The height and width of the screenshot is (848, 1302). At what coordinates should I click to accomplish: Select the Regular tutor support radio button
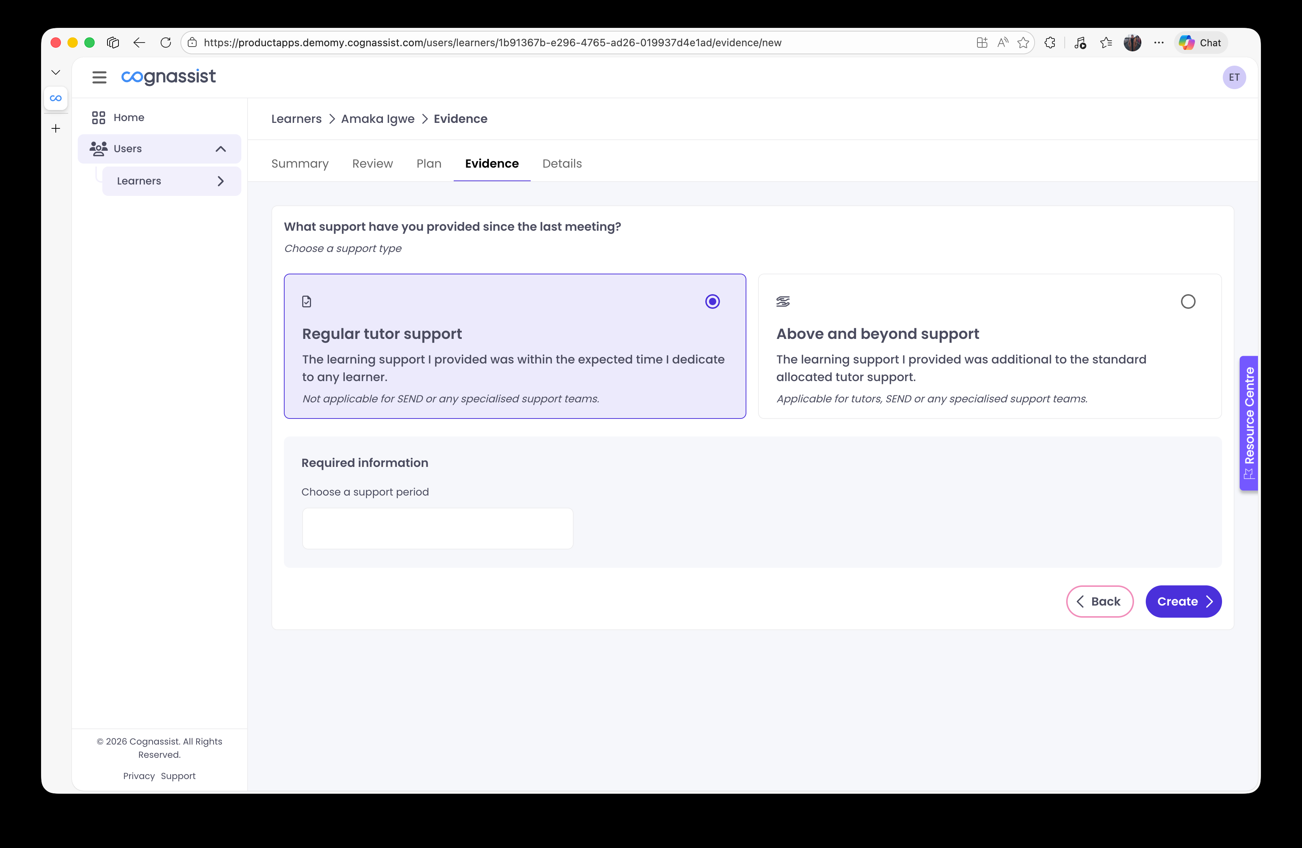[x=712, y=301]
